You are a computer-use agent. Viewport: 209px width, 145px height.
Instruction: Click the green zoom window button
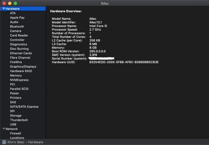15,3
